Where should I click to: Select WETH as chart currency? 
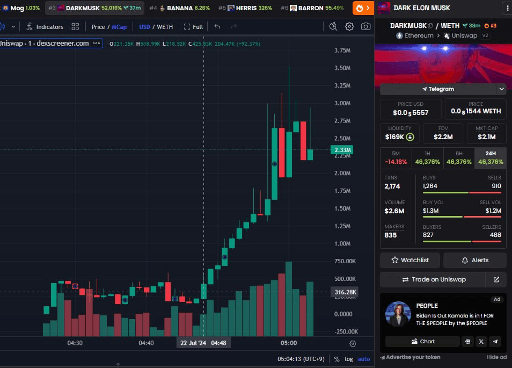pos(165,27)
